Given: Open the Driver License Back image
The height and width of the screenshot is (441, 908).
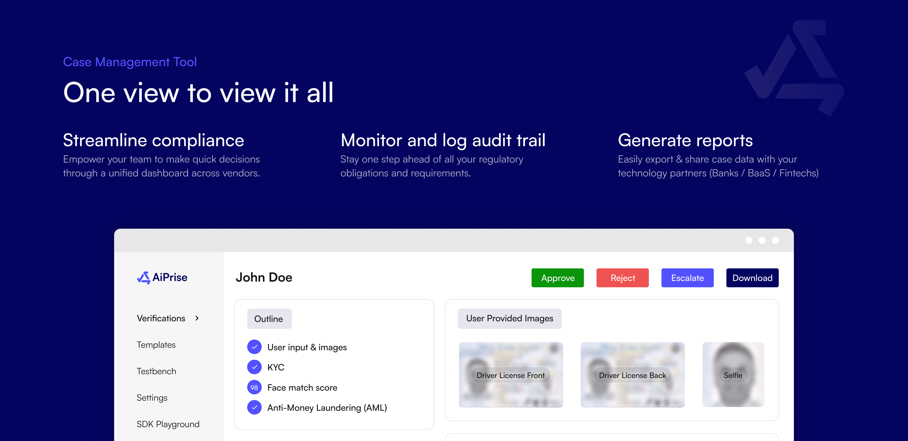Looking at the screenshot, I should click(633, 375).
